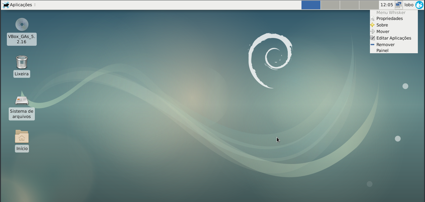The height and width of the screenshot is (202, 425).
Task: Click the Propriedades magnifier icon
Action: [372, 18]
